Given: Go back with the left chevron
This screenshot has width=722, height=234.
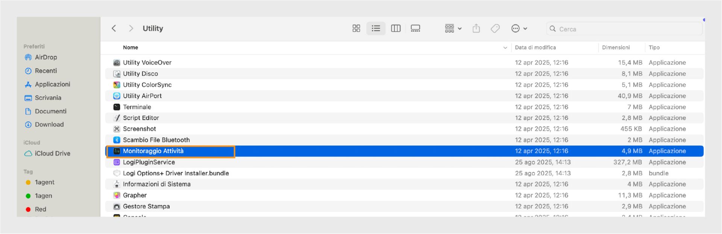Looking at the screenshot, I should point(114,29).
